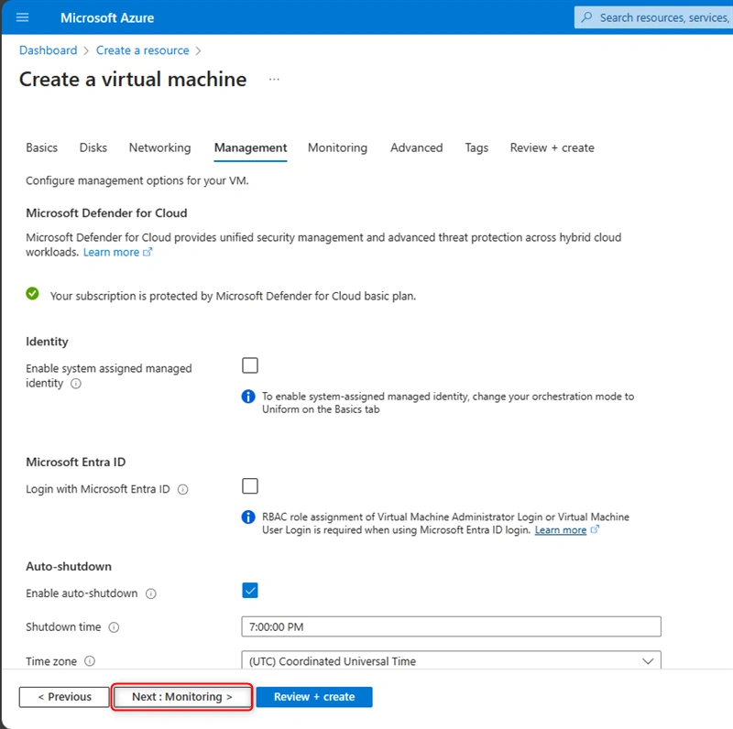Enable system assigned managed identity checkbox
733x729 pixels.
pos(250,365)
